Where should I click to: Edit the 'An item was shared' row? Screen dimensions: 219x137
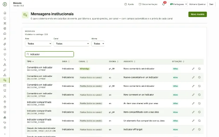tap(193, 103)
